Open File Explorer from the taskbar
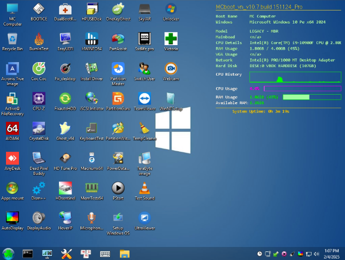The height and width of the screenshot is (260, 345). click(124, 254)
